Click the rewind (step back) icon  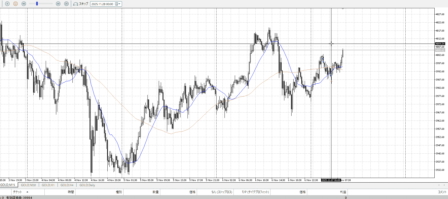[24, 4]
